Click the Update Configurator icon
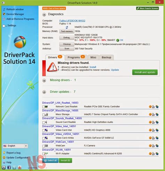Image resolution: width=165 pixels, height=171 pixels. (x=4, y=157)
